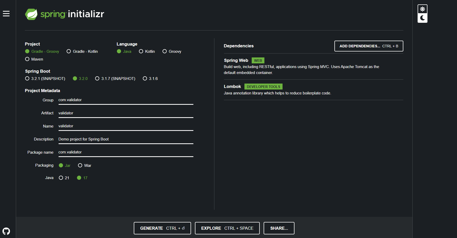This screenshot has height=238, width=457.
Task: Click the Group input field
Action: pyautogui.click(x=126, y=100)
